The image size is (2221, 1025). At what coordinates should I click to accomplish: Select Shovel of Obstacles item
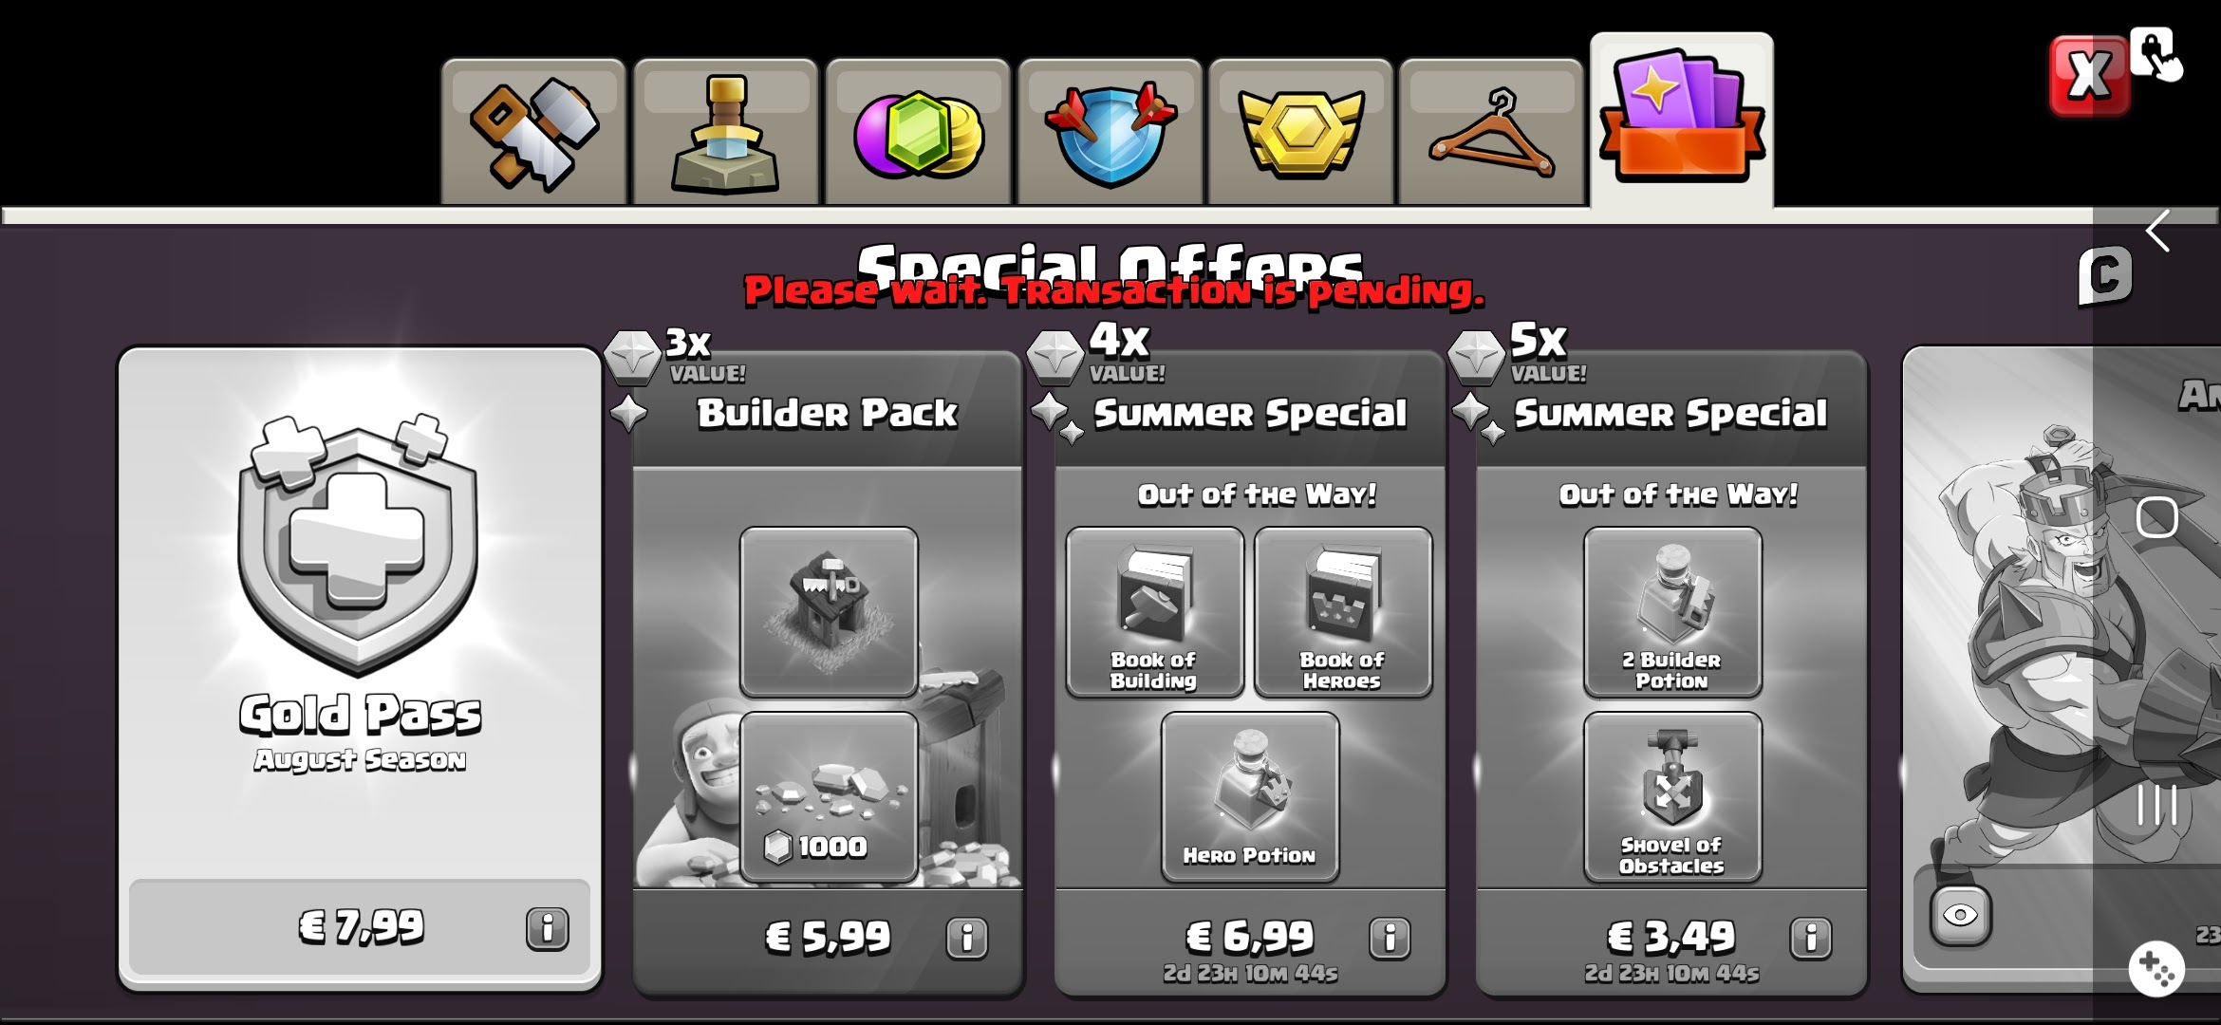pos(1672,797)
